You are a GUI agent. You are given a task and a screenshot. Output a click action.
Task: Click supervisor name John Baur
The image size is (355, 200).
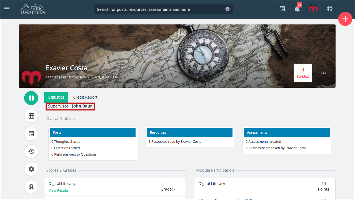82,106
